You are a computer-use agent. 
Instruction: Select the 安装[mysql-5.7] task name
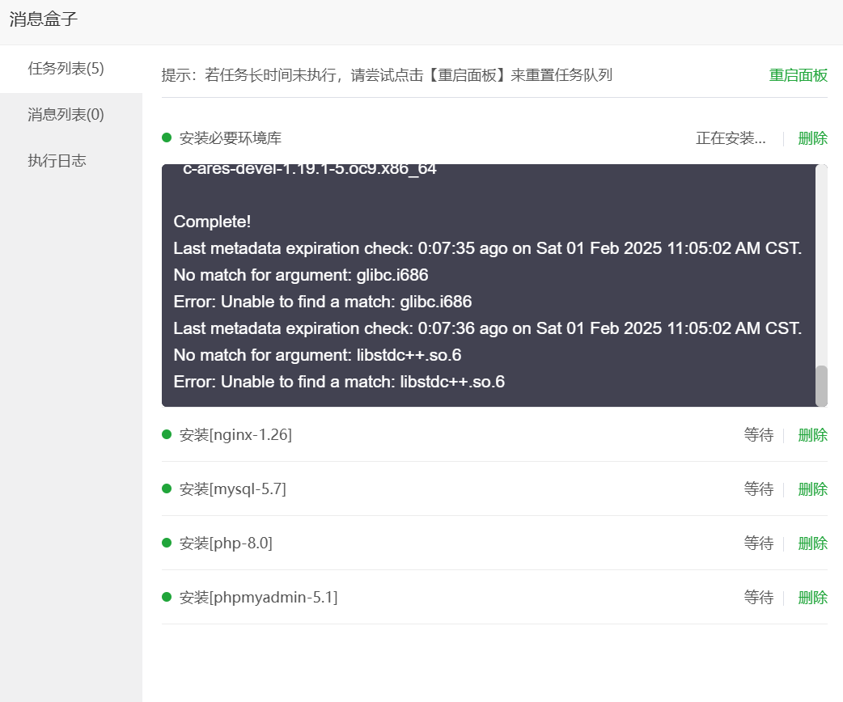pyautogui.click(x=233, y=489)
